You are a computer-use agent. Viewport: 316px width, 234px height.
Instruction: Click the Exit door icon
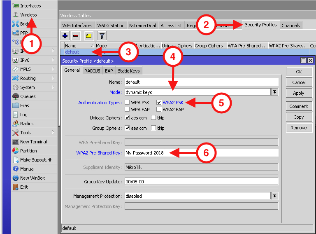pyautogui.click(x=16, y=187)
